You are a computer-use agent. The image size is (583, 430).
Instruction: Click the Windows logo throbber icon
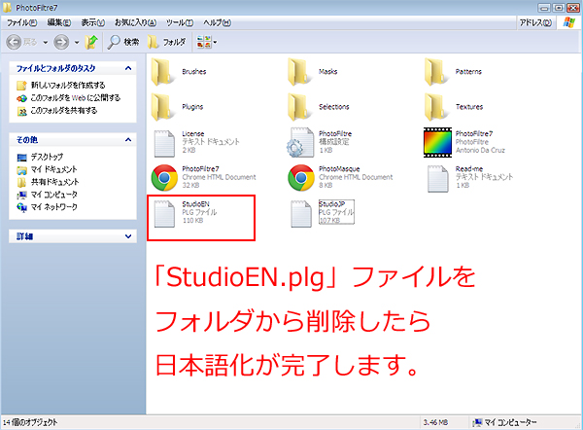point(568,22)
